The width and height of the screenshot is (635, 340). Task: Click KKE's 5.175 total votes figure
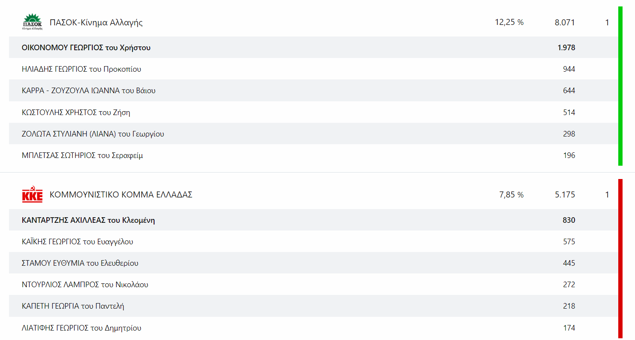565,195
